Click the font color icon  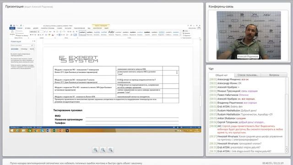pyautogui.click(x=53, y=35)
